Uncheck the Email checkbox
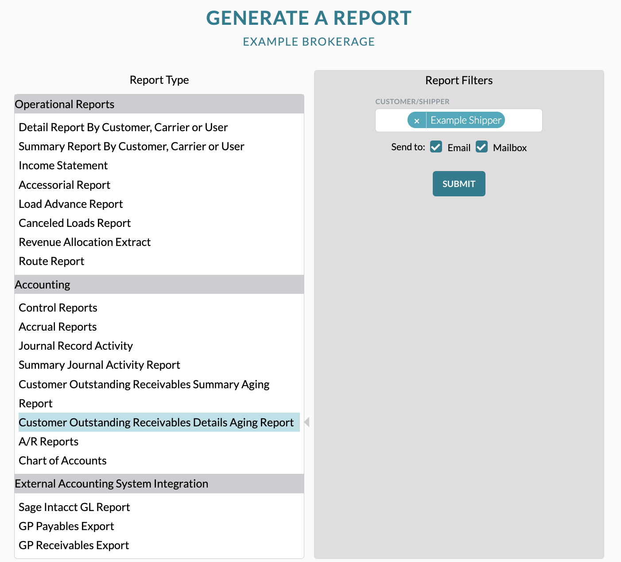Viewport: 621px width, 562px height. 436,147
